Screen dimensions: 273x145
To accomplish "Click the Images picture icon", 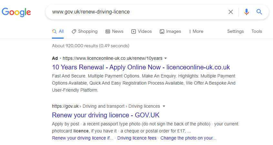I will [x=162, y=32].
